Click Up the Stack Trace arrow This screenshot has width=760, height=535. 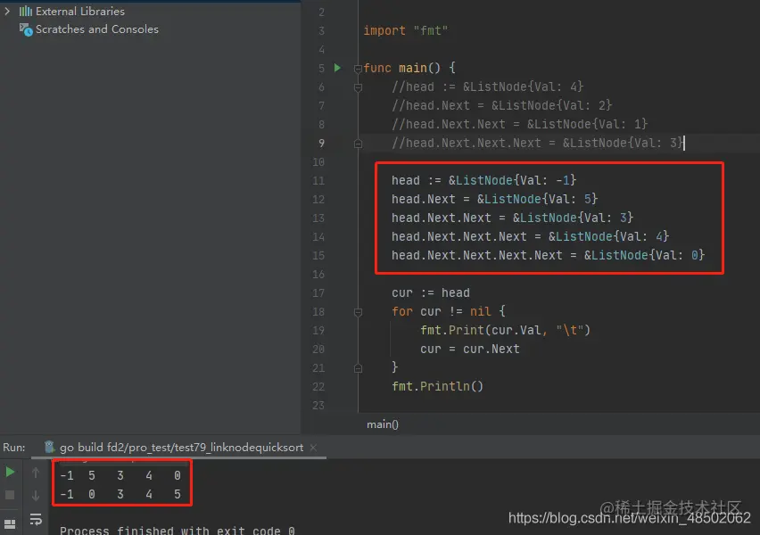tap(36, 472)
